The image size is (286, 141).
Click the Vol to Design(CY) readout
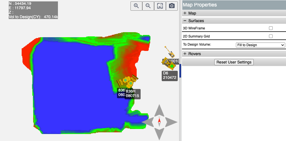coord(33,17)
